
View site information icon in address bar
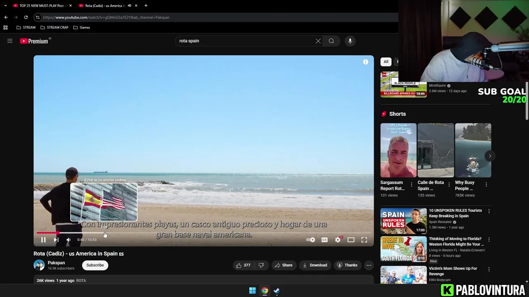pos(38,17)
